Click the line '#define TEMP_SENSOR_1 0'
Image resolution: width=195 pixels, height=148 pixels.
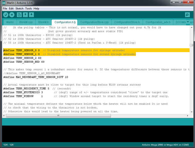[x=70, y=54]
